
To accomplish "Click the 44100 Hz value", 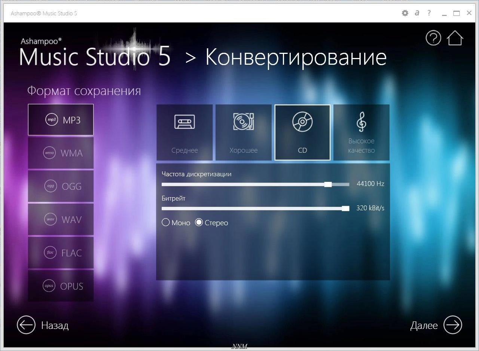I will pos(370,184).
